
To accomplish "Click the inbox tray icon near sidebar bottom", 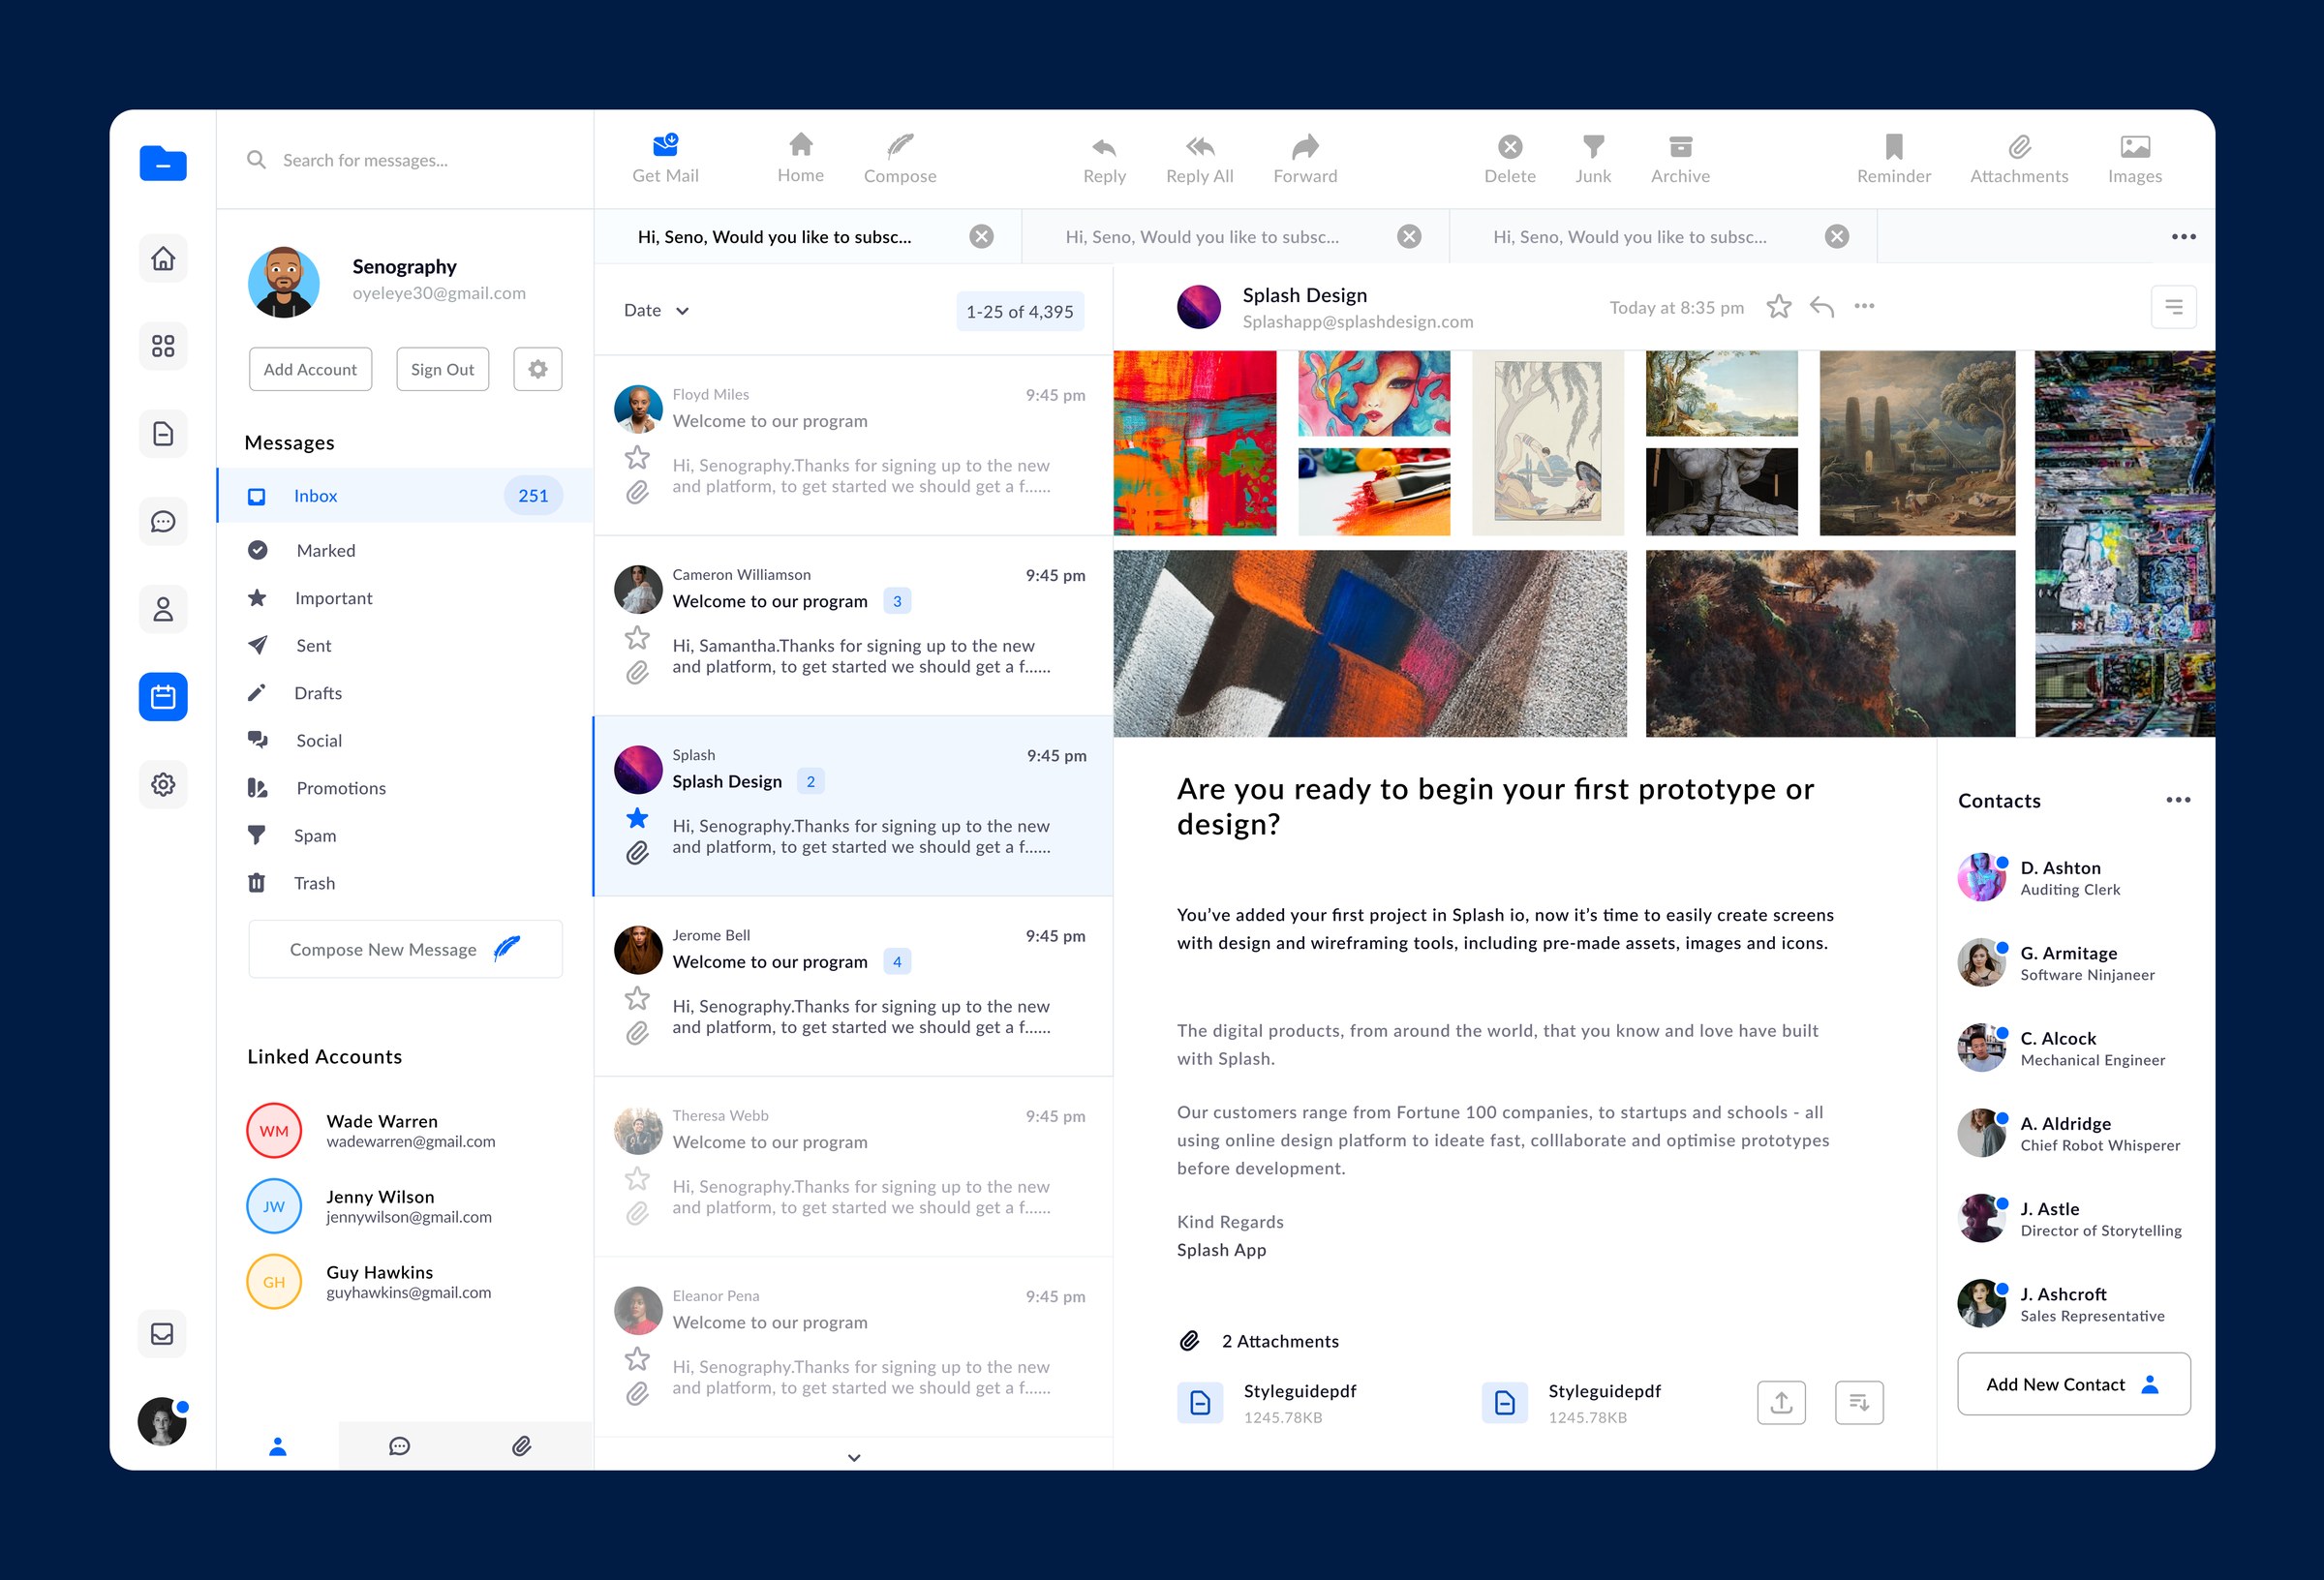I will (x=162, y=1334).
